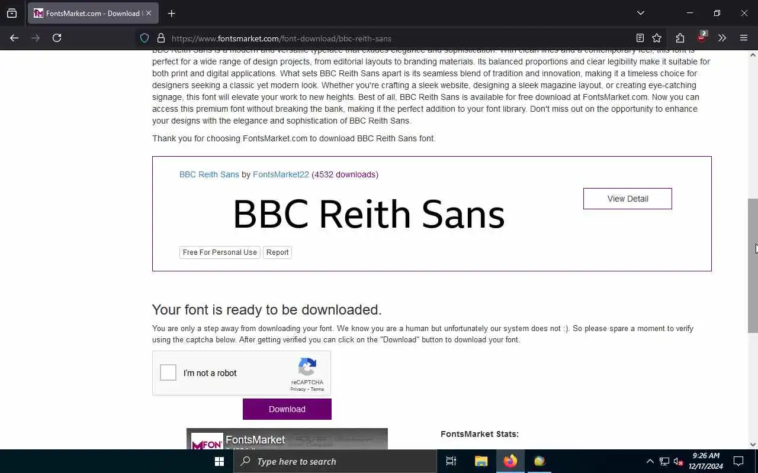
Task: Expand the list all tabs chevron
Action: (x=640, y=13)
